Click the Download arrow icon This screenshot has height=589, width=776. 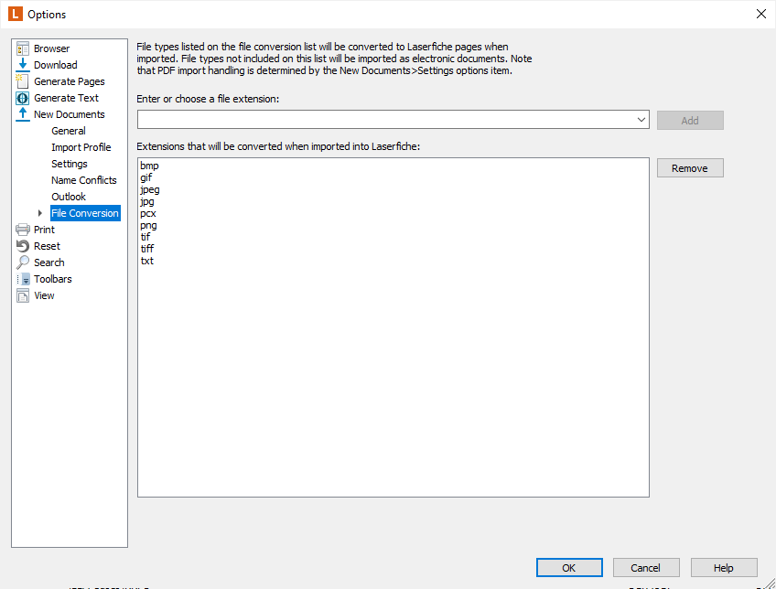23,65
